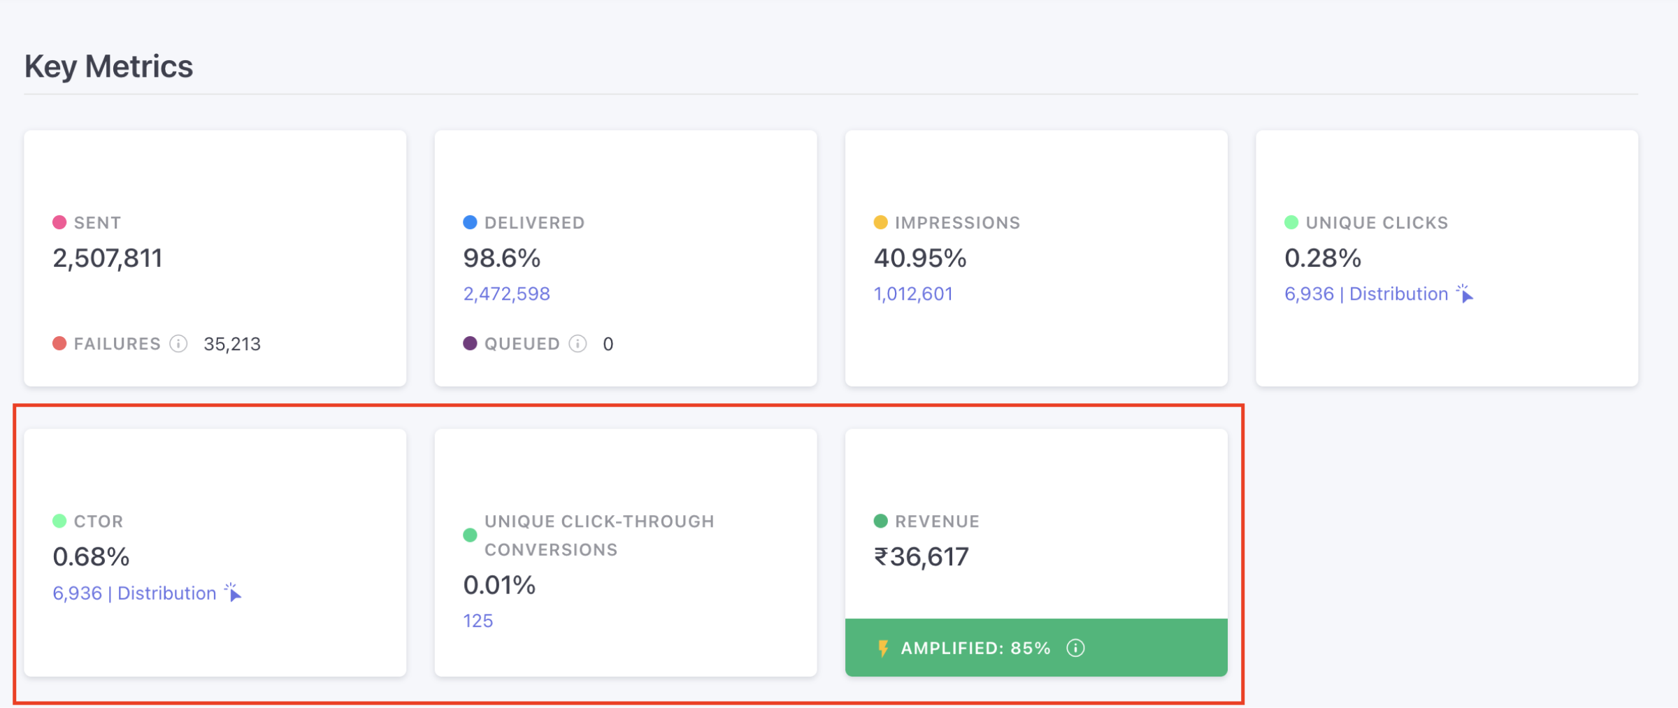Image resolution: width=1678 pixels, height=708 pixels.
Task: Open the Amplified badge info icon
Action: [1075, 648]
